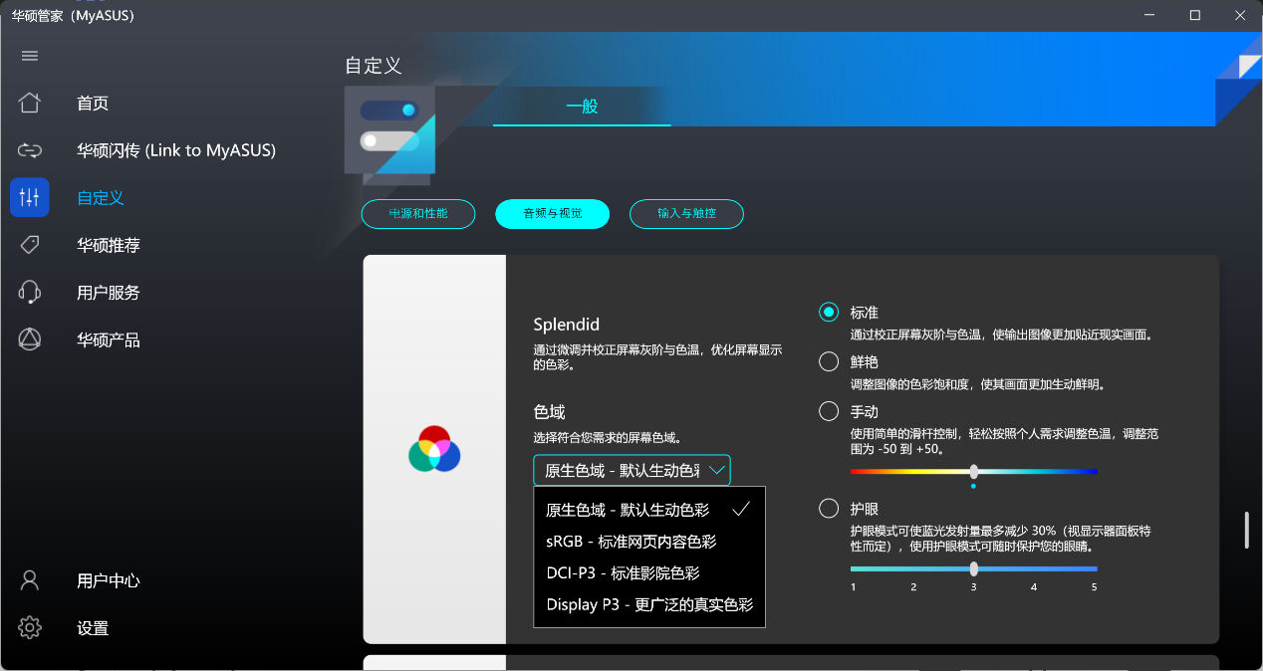Click the 用户中心 person icon
This screenshot has width=1263, height=671.
pos(30,580)
